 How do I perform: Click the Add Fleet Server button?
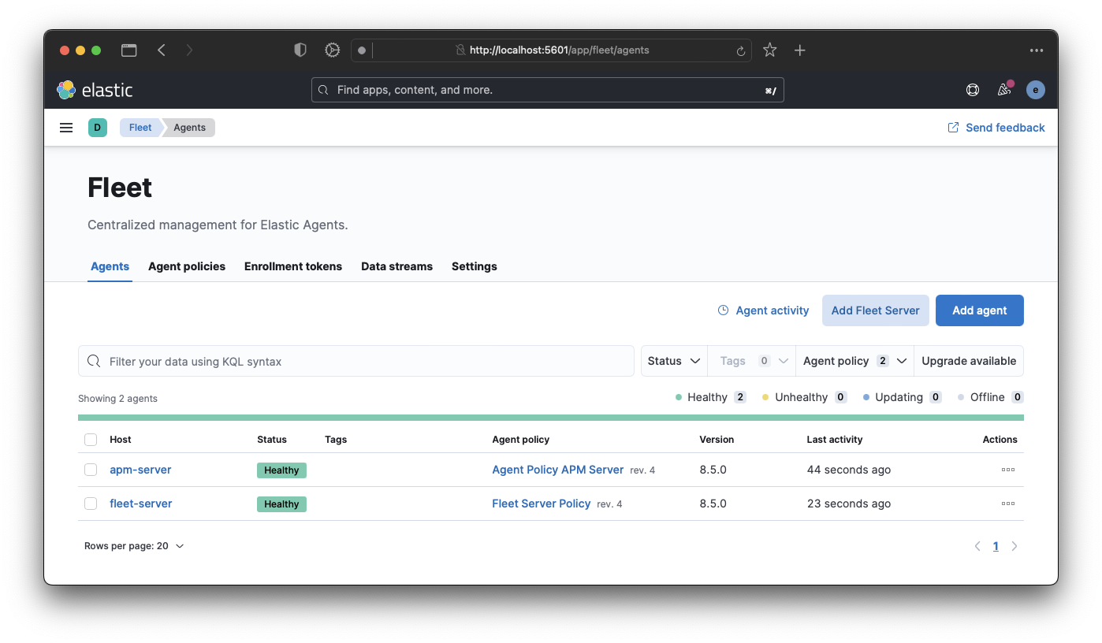[875, 310]
